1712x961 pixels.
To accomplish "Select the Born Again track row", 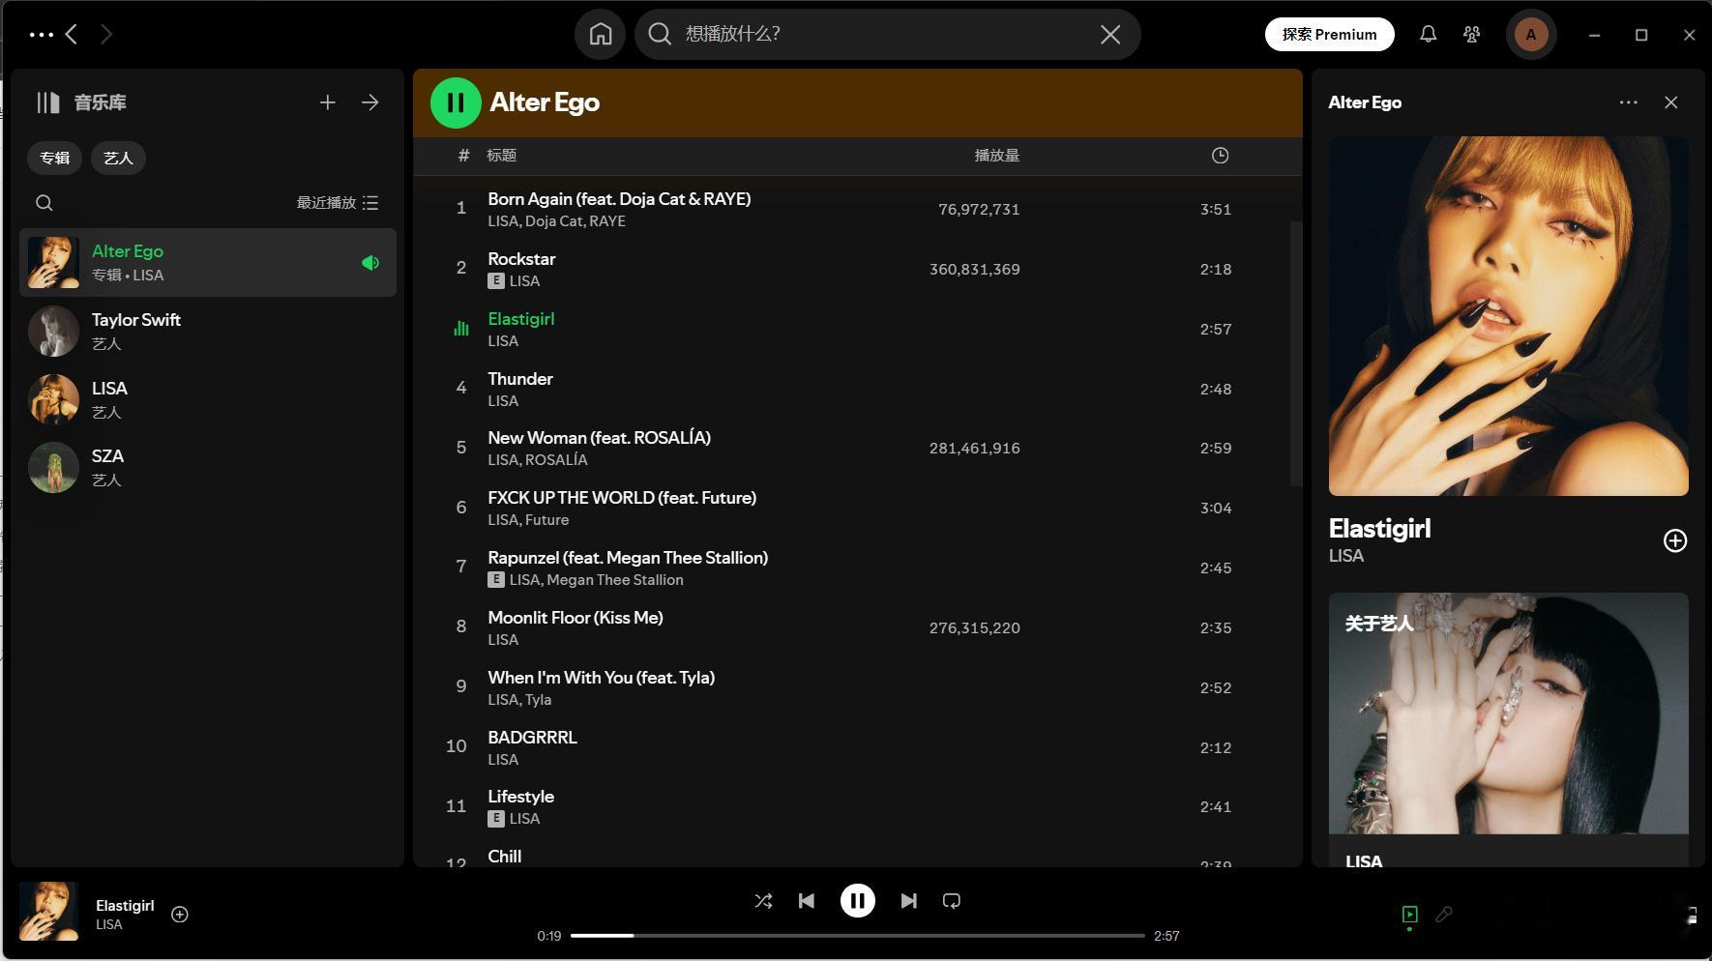I will point(858,209).
